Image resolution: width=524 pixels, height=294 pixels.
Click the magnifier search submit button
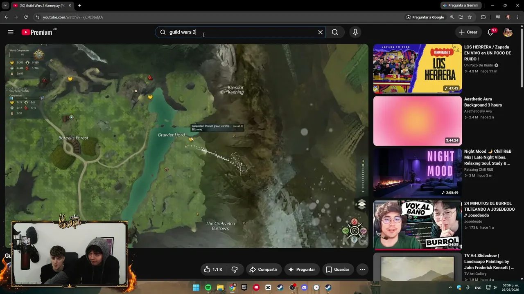335,32
